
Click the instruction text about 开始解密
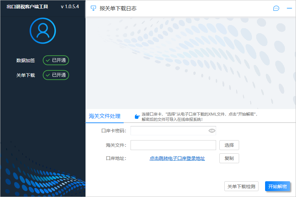pyautogui.click(x=200, y=117)
